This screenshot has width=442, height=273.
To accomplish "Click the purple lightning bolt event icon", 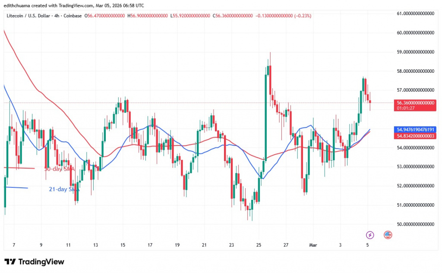I will (370, 235).
